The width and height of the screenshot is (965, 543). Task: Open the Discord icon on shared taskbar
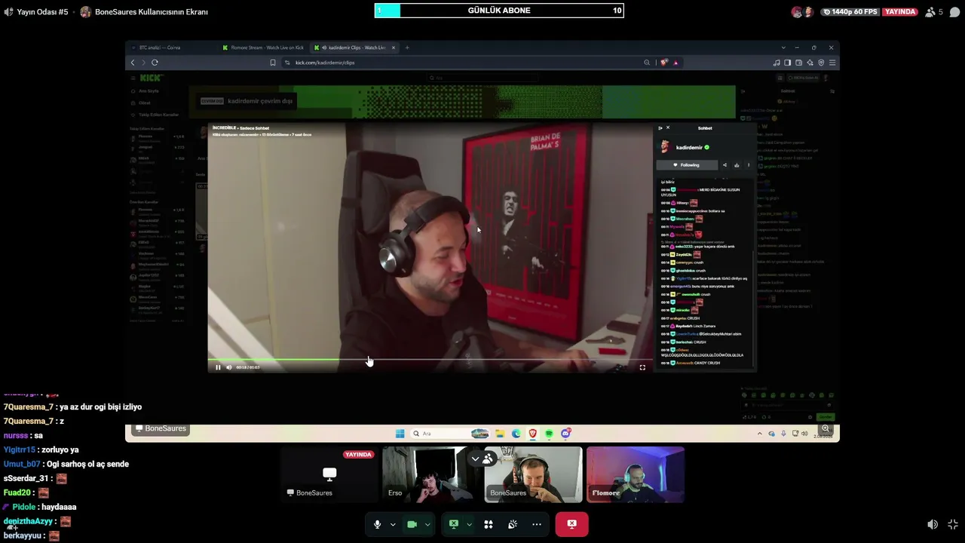tap(565, 434)
